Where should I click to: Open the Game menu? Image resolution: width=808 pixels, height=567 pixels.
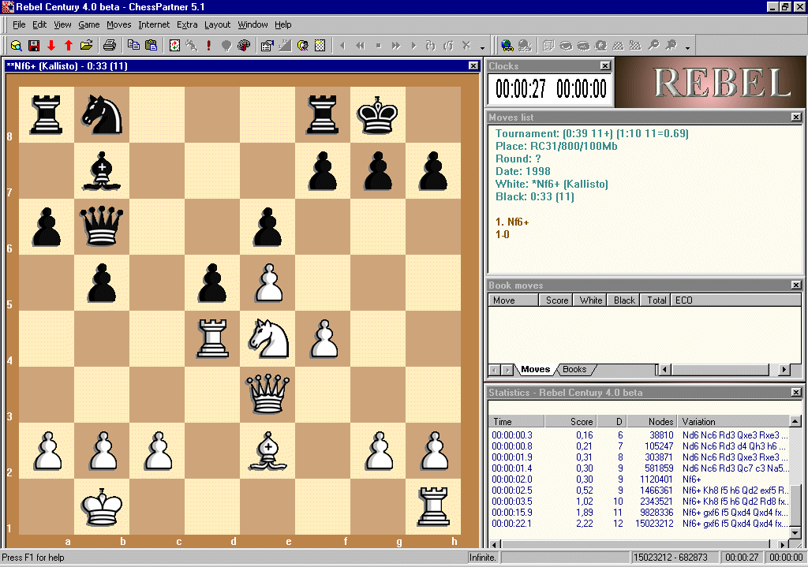89,24
